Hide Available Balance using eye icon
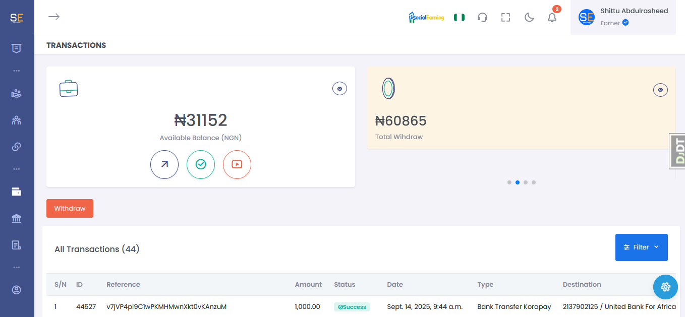 point(339,89)
